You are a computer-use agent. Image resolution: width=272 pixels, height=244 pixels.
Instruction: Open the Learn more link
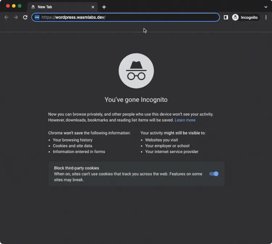coord(185,120)
